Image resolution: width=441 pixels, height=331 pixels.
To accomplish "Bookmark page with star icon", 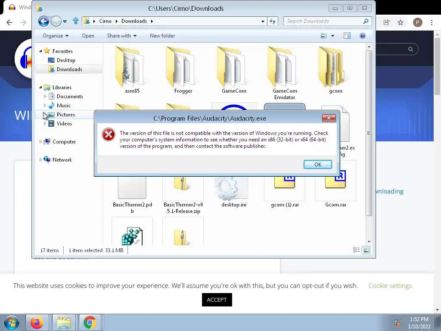I will point(401,22).
